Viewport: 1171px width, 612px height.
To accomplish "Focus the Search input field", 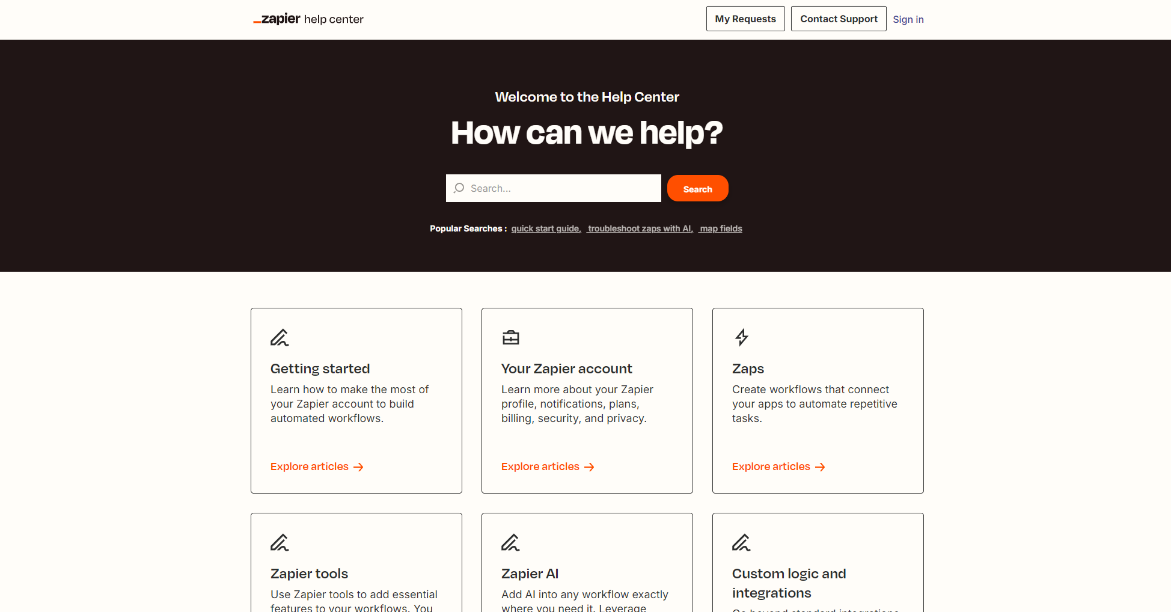I will tap(554, 188).
